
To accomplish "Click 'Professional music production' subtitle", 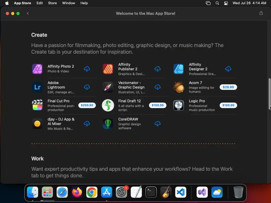I will (x=202, y=108).
